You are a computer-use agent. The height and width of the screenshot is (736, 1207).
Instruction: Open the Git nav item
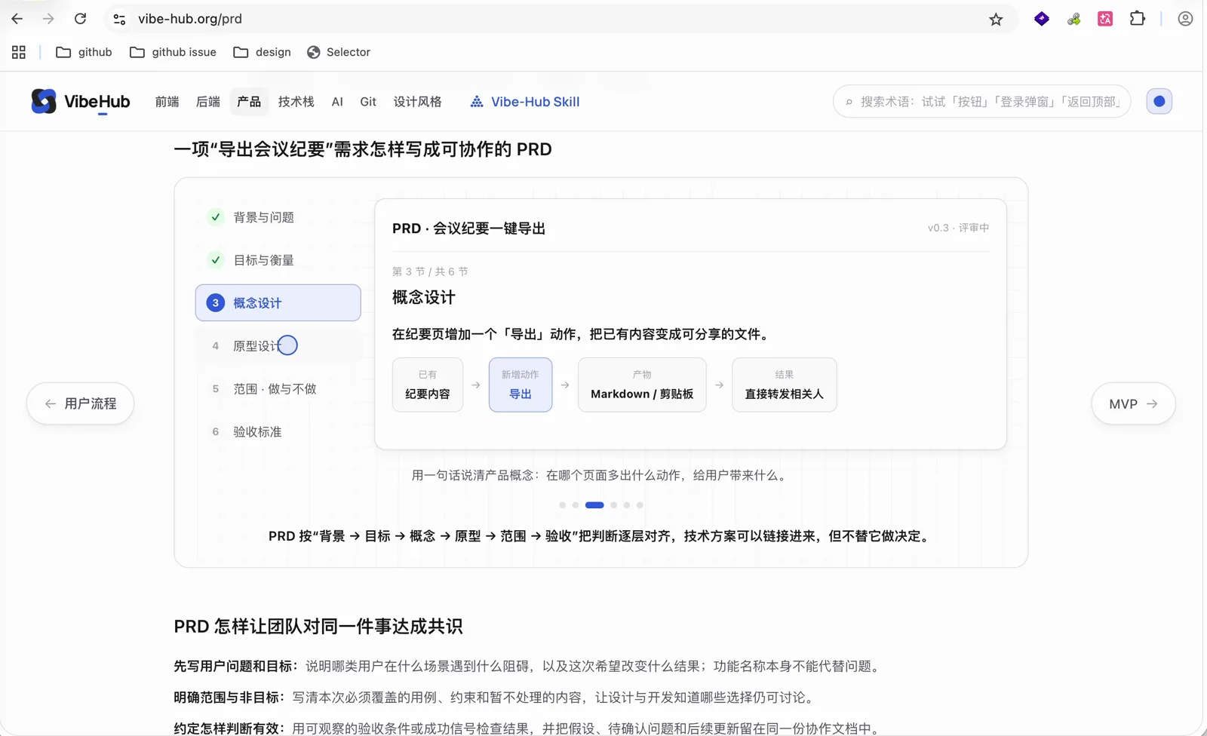tap(368, 102)
